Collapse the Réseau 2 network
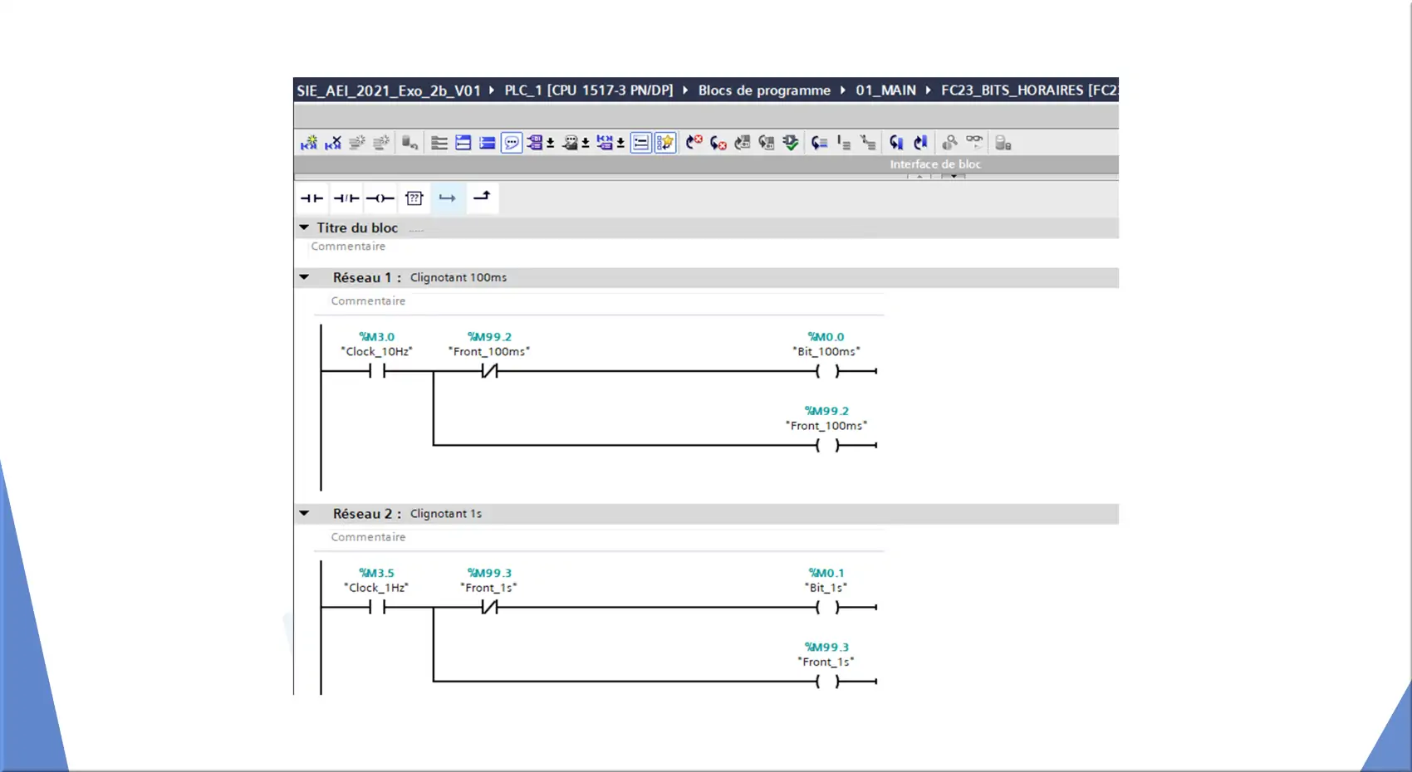The height and width of the screenshot is (772, 1412). 304,514
